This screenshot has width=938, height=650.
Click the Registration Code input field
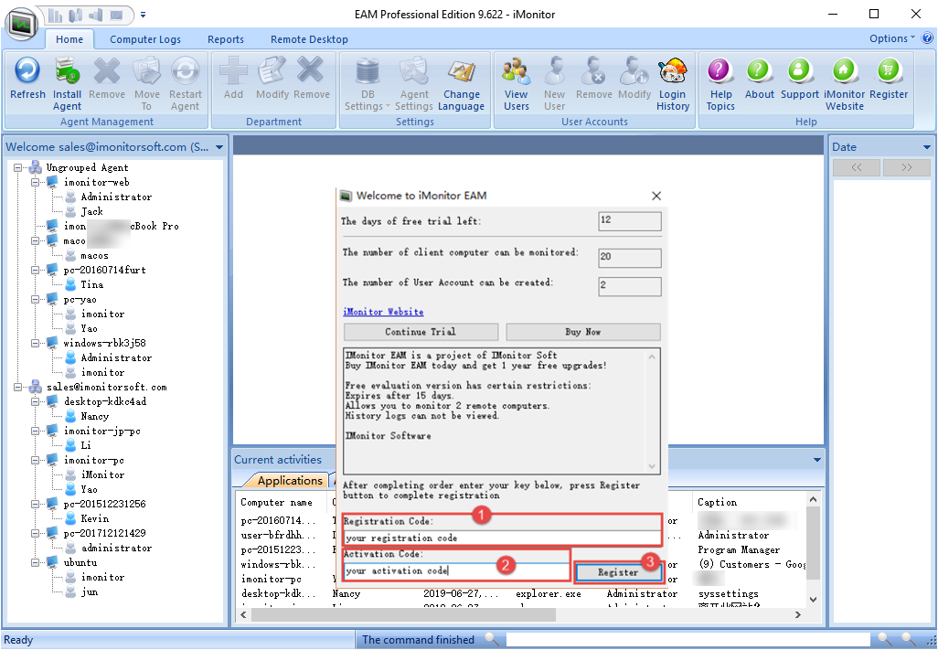(503, 538)
